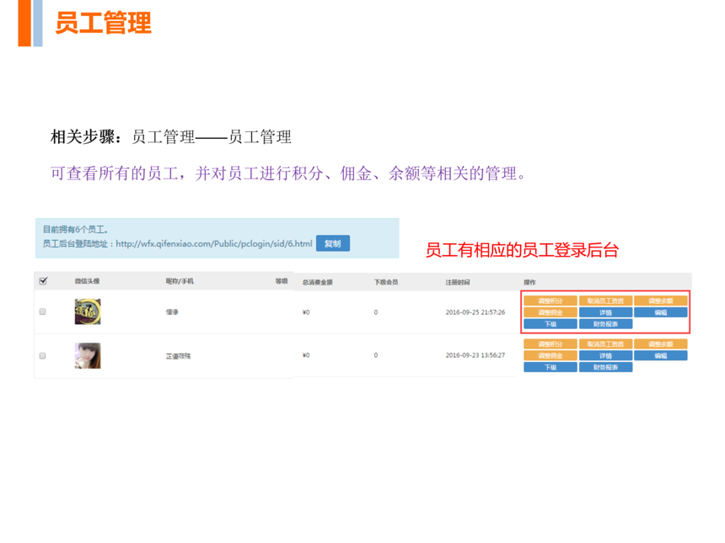Viewport: 725px width, 543px height.
Task: Click 取消员工资质 in the second row
Action: (605, 344)
